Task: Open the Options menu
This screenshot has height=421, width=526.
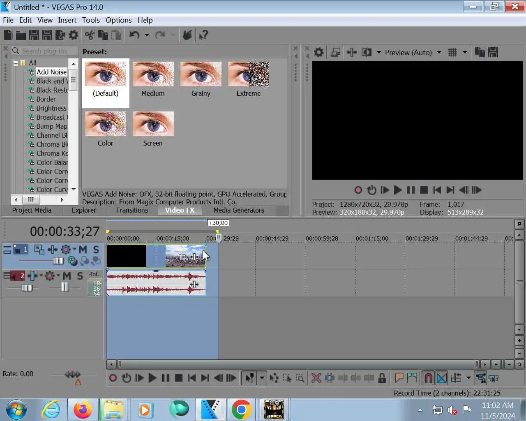Action: click(118, 20)
